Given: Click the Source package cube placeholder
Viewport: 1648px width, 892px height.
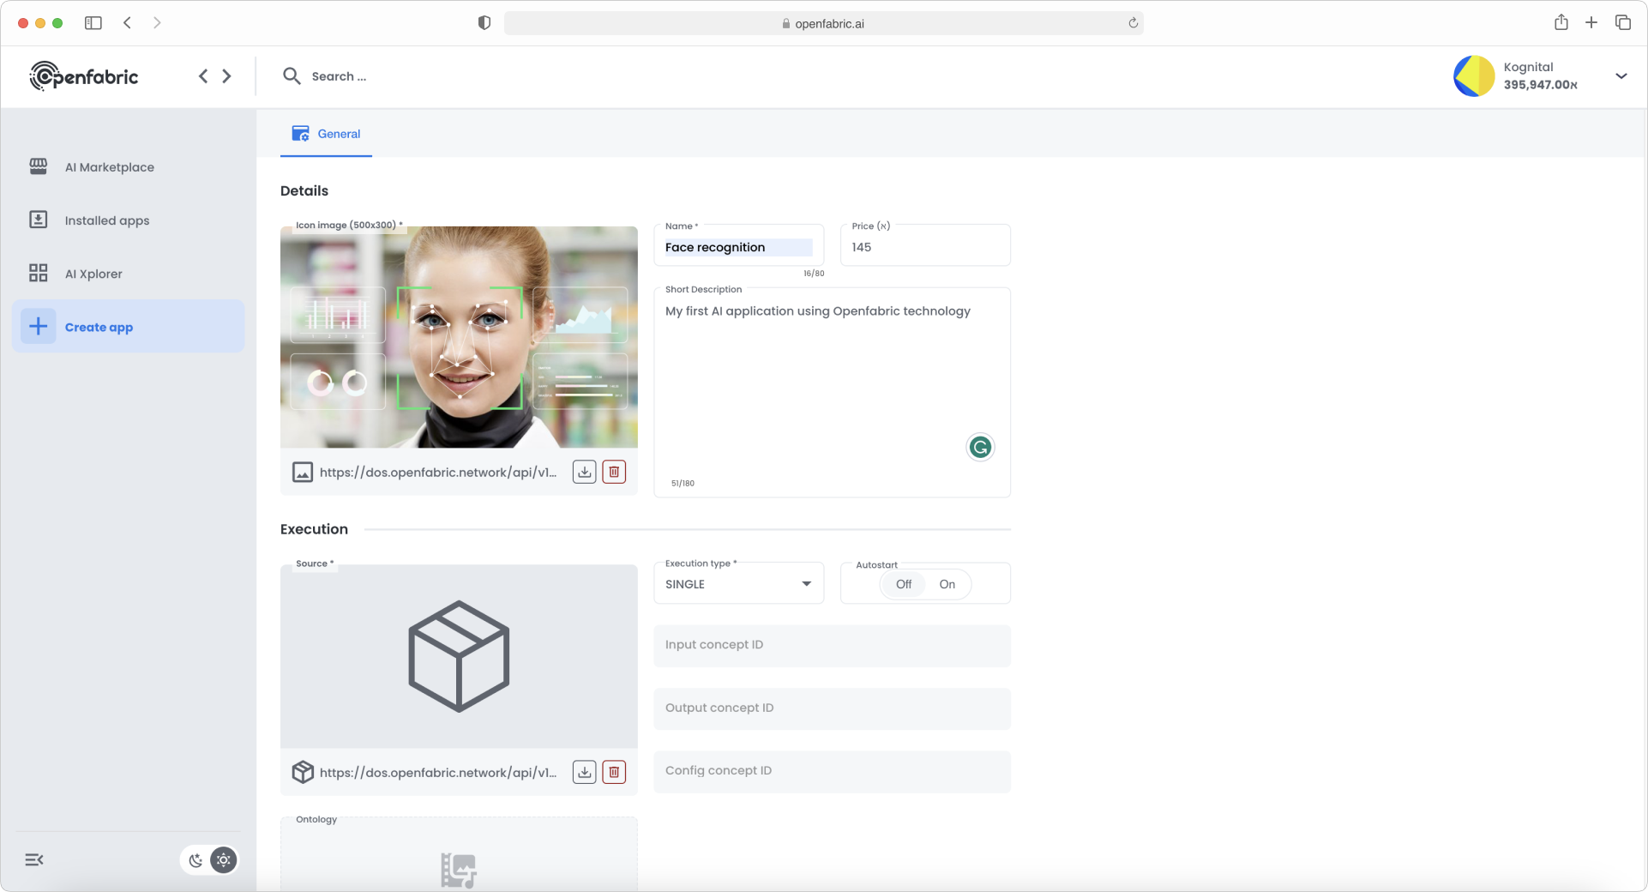Looking at the screenshot, I should coord(459,656).
